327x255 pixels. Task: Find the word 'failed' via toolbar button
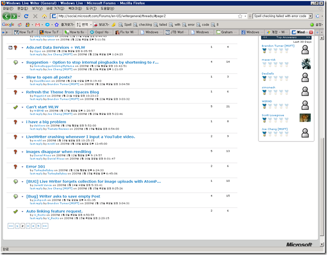[161, 25]
